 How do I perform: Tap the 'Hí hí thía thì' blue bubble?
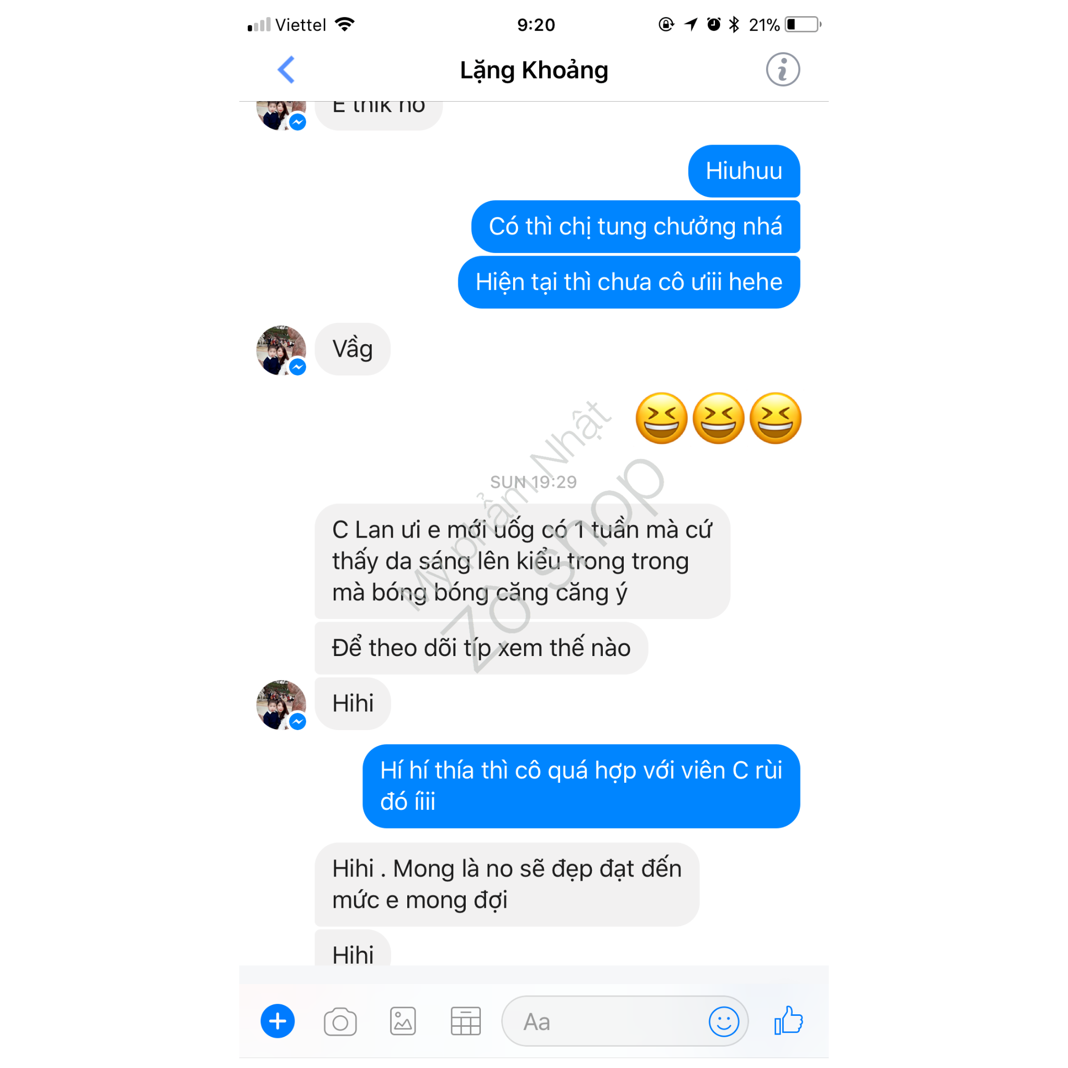[x=581, y=786]
